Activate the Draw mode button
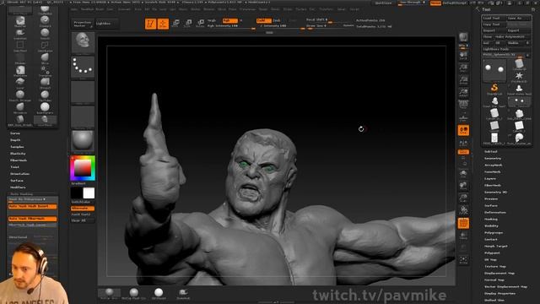Screen dimensions: 540x304 (x=163, y=24)
